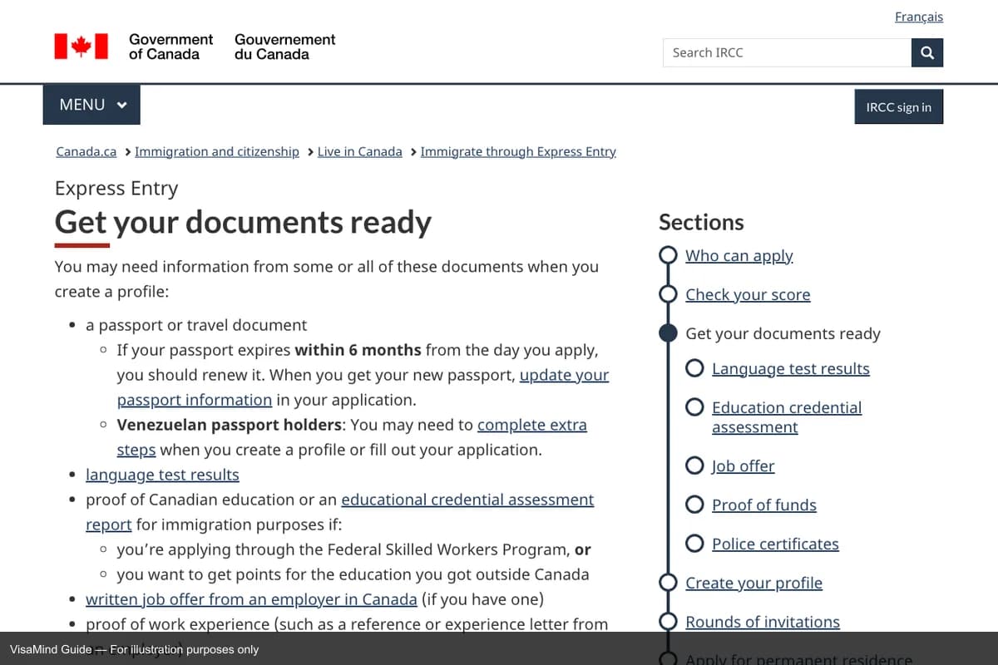Viewport: 998px width, 665px height.
Task: Click the Government of Canada flag logo
Action: [x=81, y=46]
